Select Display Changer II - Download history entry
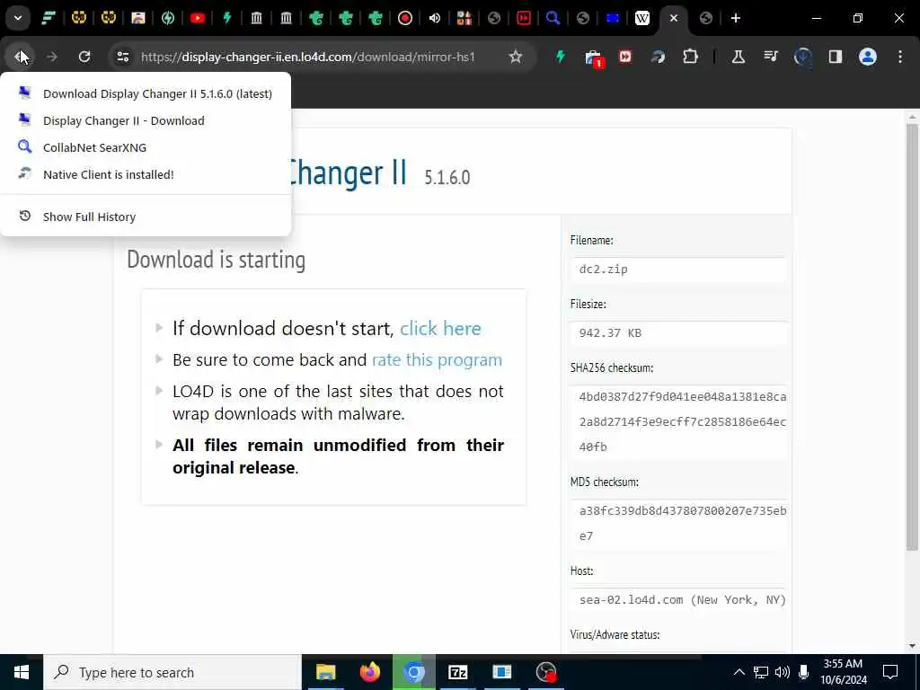 pyautogui.click(x=146, y=120)
